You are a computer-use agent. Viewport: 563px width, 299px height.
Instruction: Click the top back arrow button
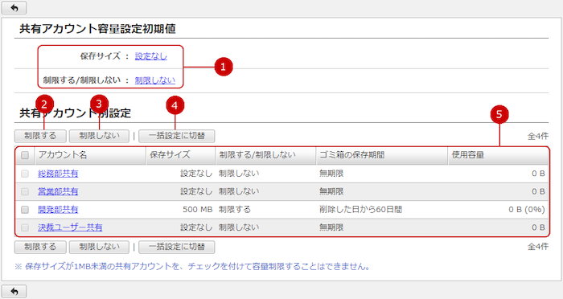tap(14, 7)
